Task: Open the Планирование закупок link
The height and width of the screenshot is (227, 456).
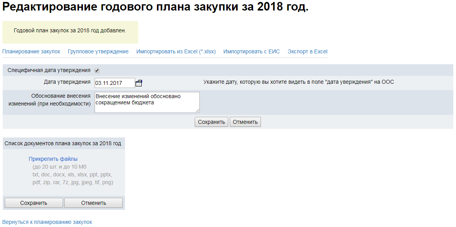Action: coord(31,52)
